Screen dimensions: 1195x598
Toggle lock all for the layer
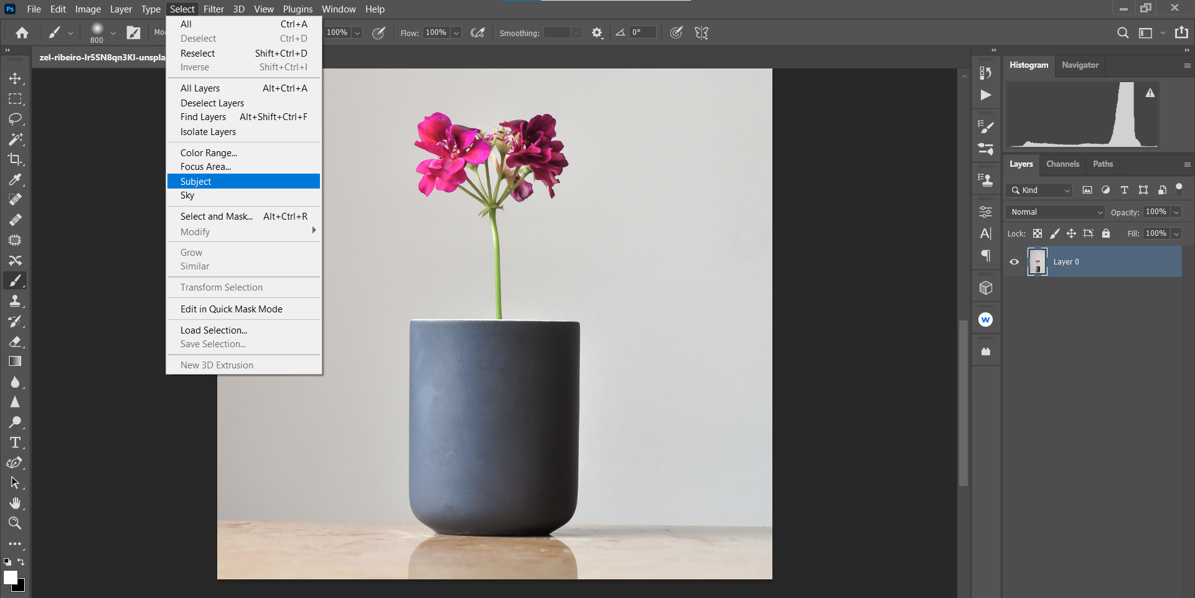[1106, 233]
